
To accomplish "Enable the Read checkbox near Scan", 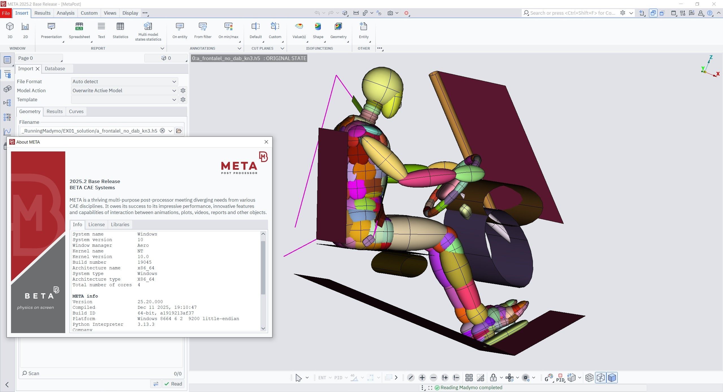I will [173, 384].
